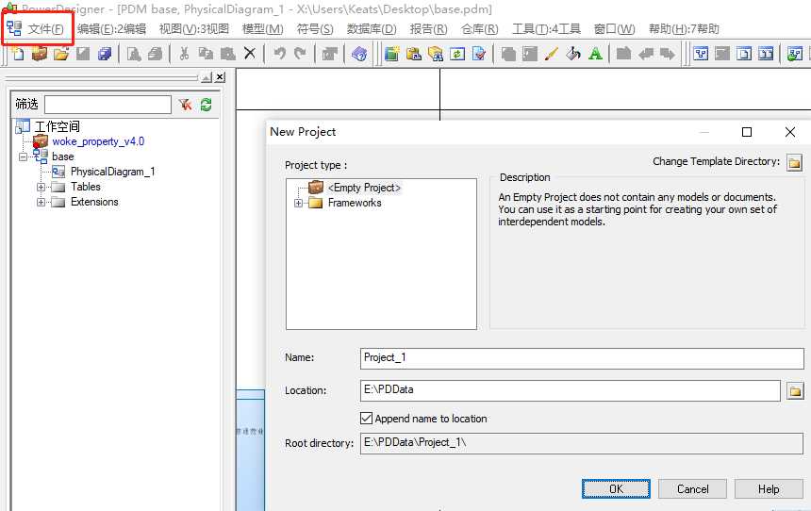Select the 工作空间 workspace root node

pyautogui.click(x=57, y=126)
